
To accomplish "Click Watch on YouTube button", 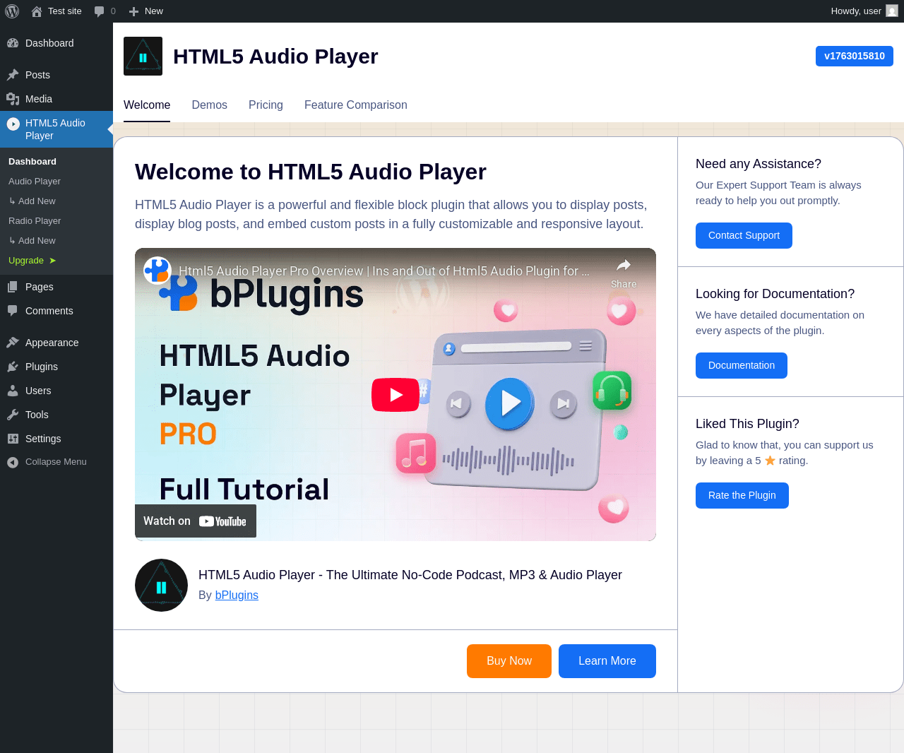I will pyautogui.click(x=196, y=521).
